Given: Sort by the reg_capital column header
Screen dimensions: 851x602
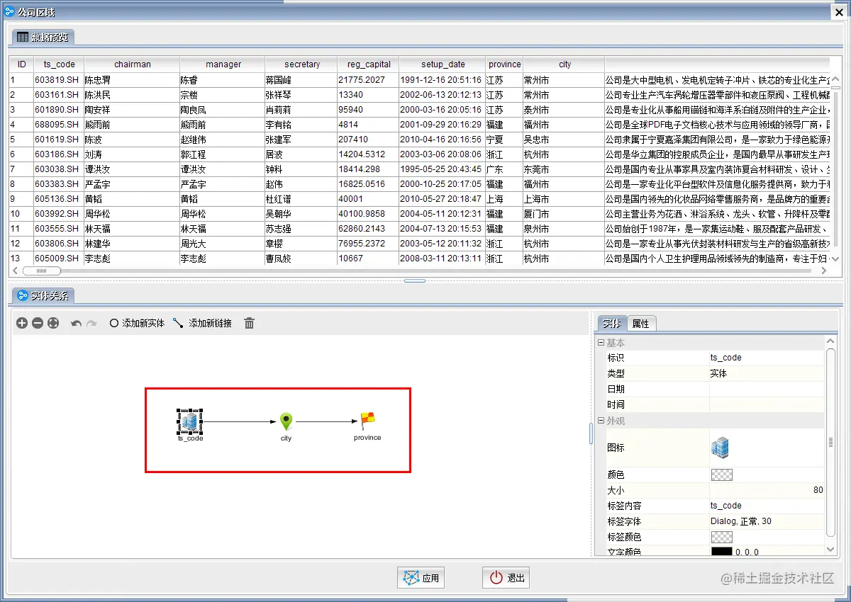Looking at the screenshot, I should pyautogui.click(x=369, y=64).
